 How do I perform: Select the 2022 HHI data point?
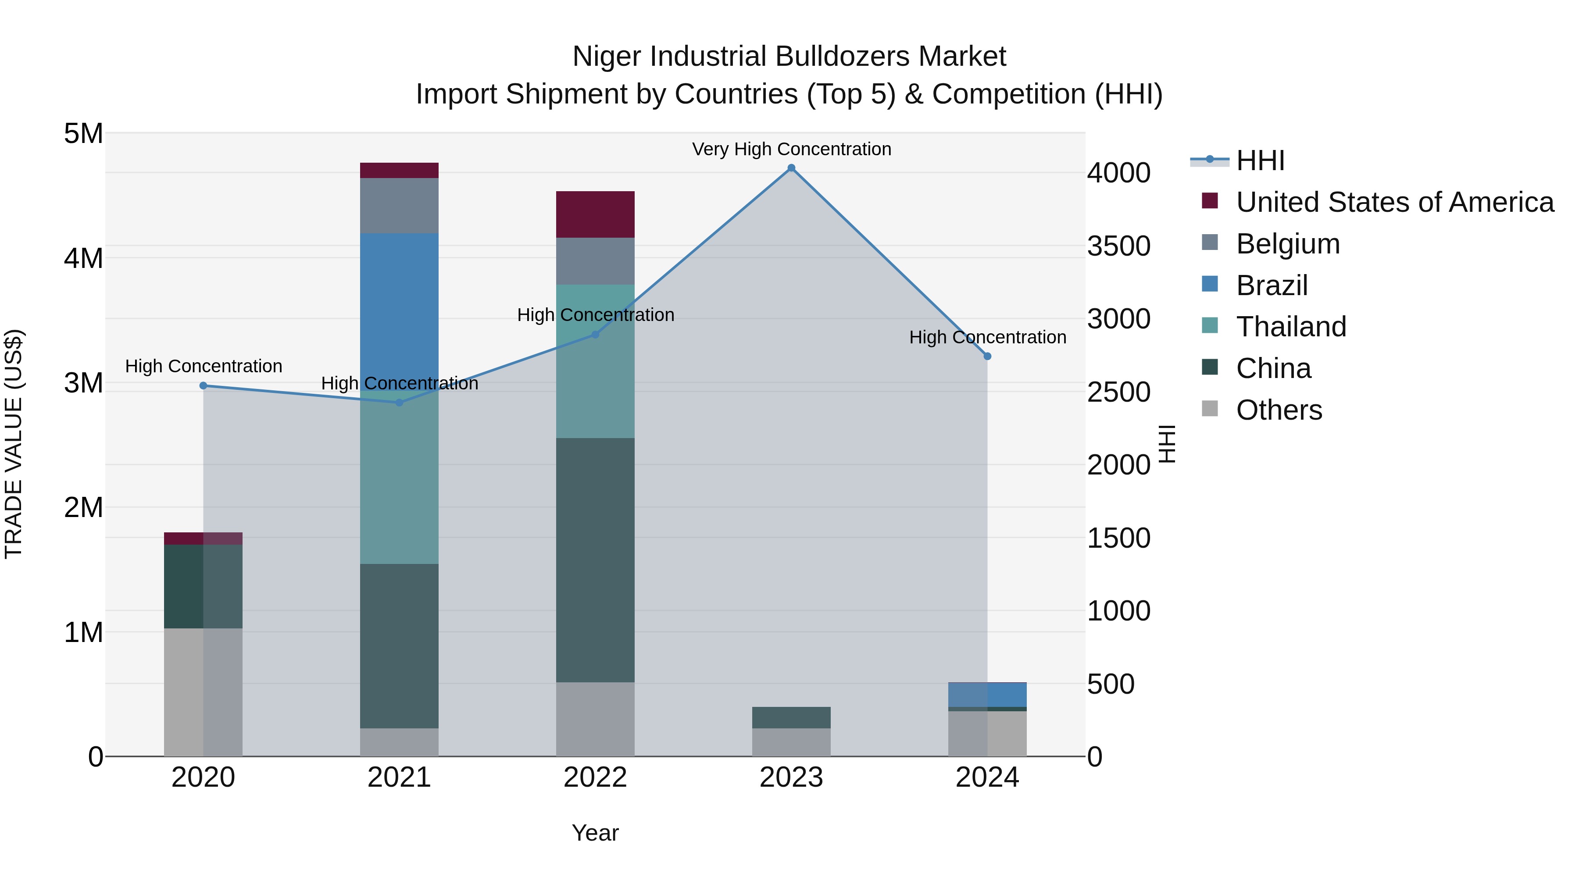click(x=595, y=335)
